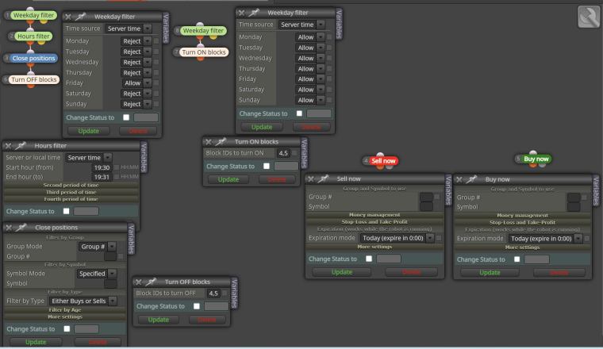
Task: Close the Sell now panel
Action: (311, 178)
